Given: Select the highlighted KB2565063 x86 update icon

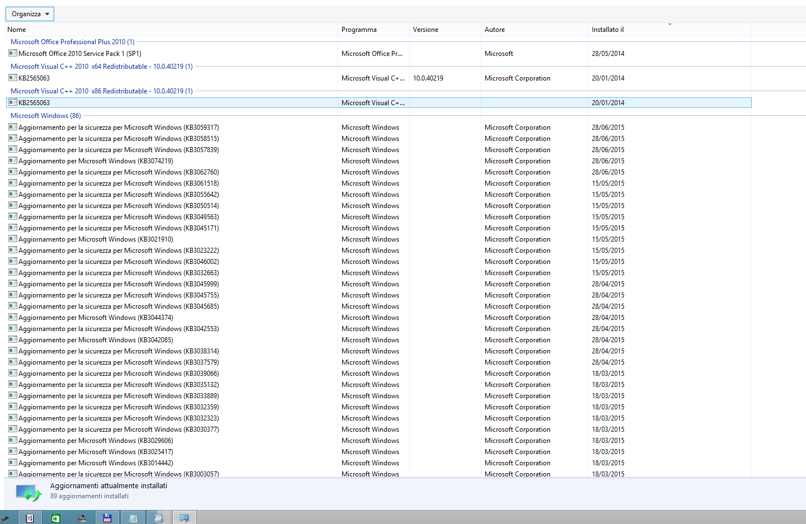Looking at the screenshot, I should pyautogui.click(x=13, y=102).
